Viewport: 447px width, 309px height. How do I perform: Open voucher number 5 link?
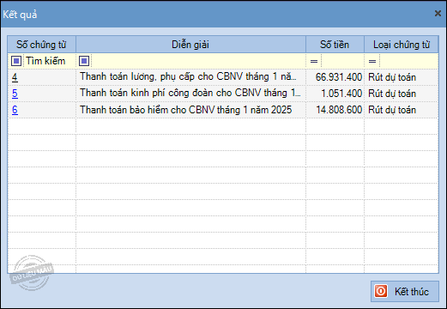point(15,94)
